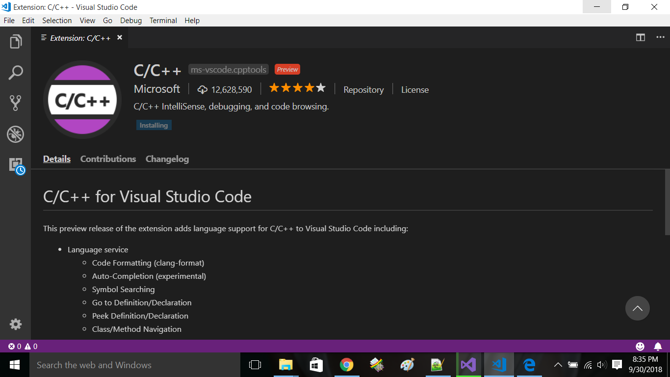This screenshot has height=377, width=670.
Task: Close the Extension: C/C++ tab
Action: point(120,38)
